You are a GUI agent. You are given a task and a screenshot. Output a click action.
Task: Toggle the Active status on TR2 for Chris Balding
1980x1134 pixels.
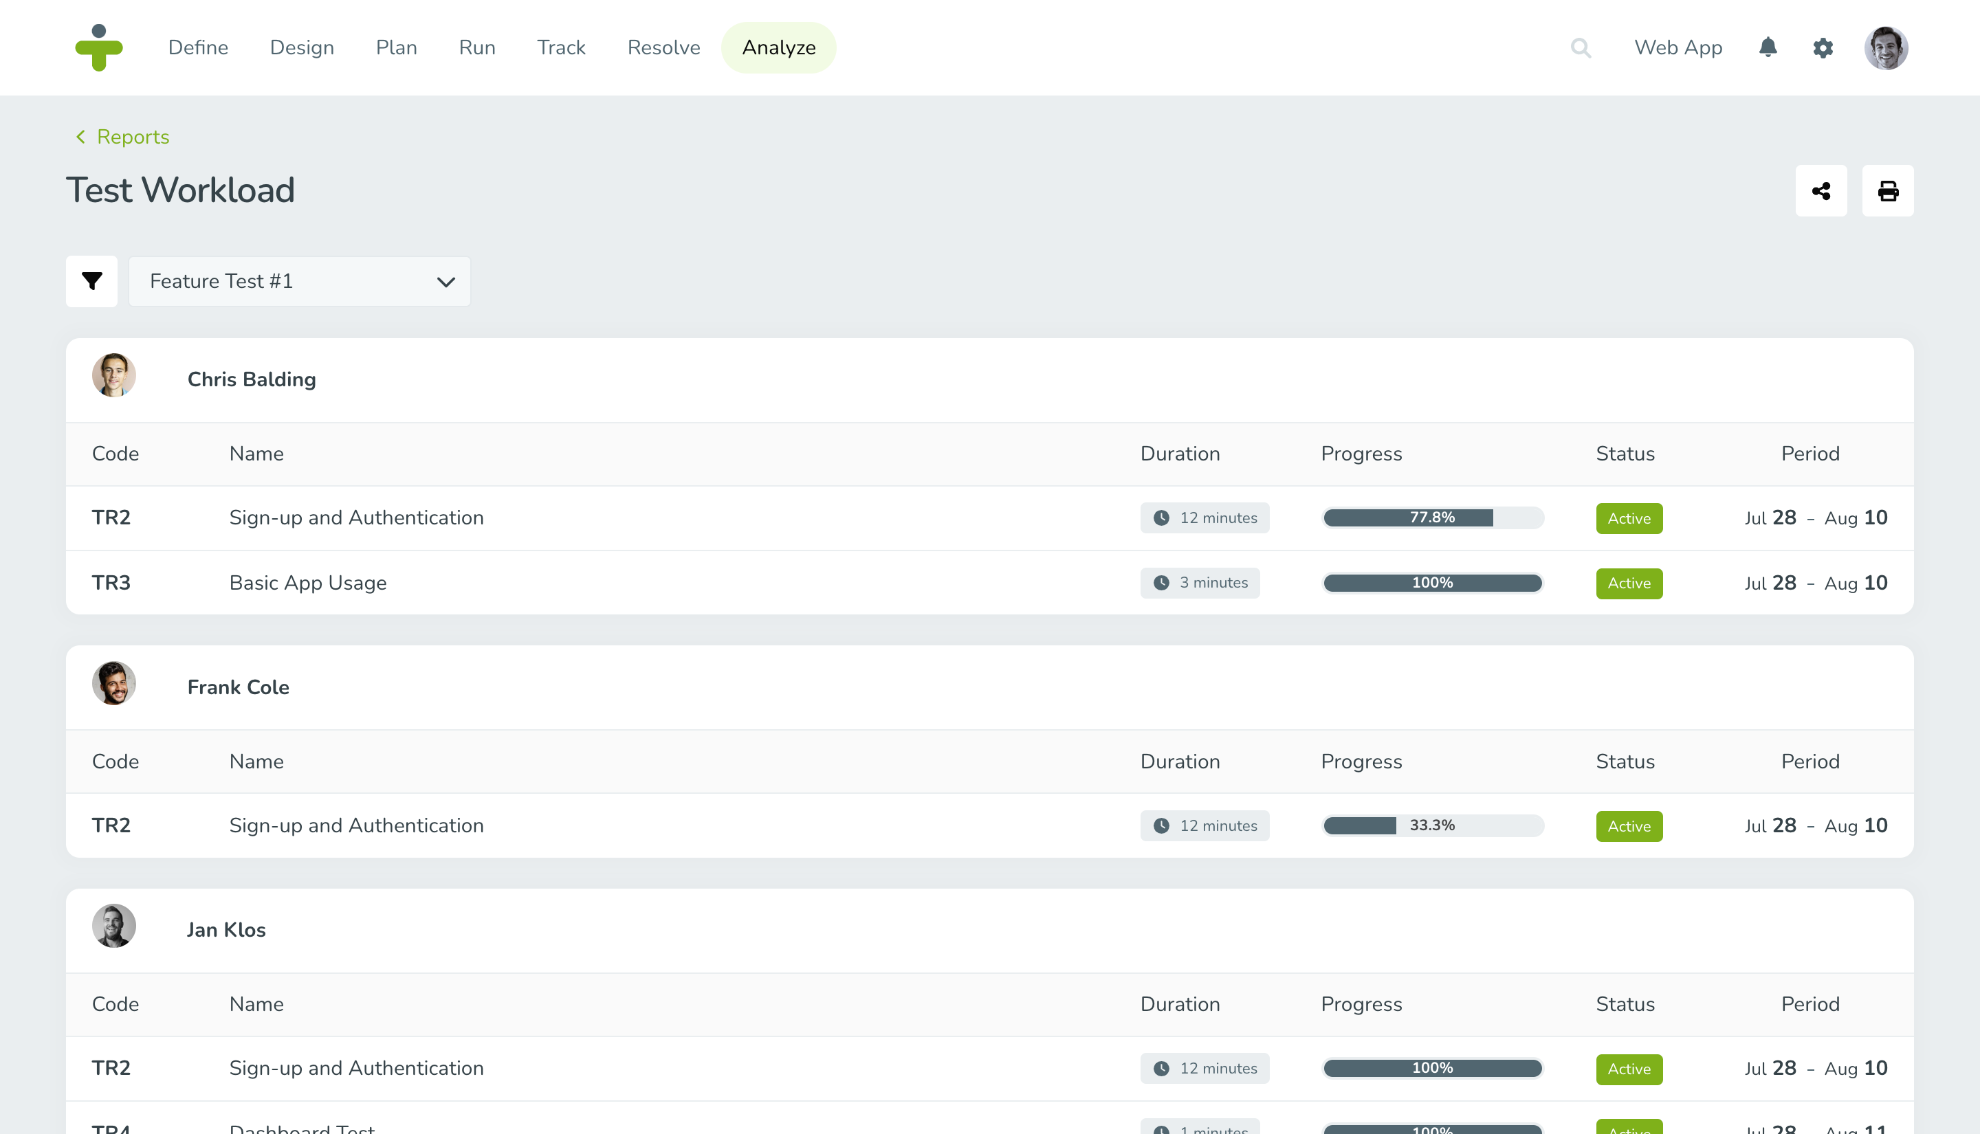click(x=1629, y=517)
